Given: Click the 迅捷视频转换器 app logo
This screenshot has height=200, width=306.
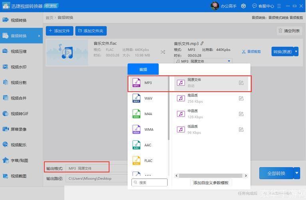Looking at the screenshot, I should 6,6.
